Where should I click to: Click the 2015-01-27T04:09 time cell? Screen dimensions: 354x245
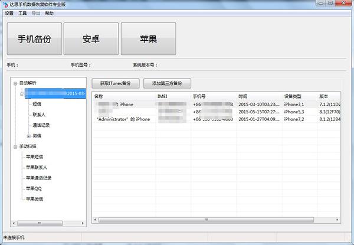(259, 119)
